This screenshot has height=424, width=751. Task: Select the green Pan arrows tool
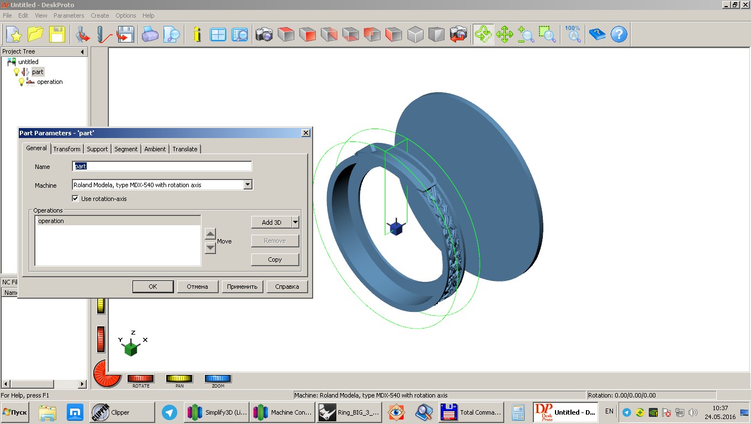tap(504, 34)
